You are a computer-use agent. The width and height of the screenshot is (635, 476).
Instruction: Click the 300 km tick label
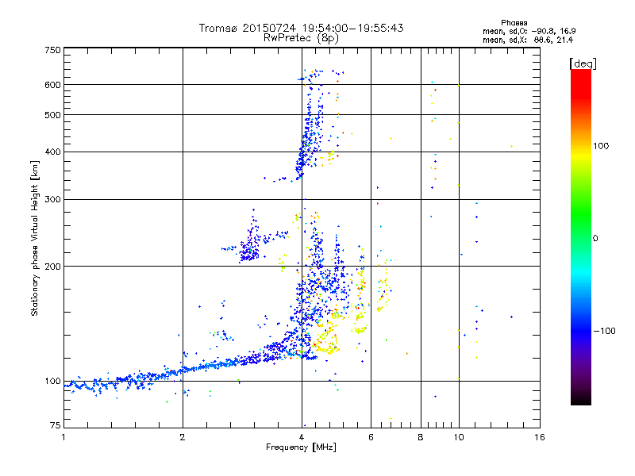pos(52,199)
